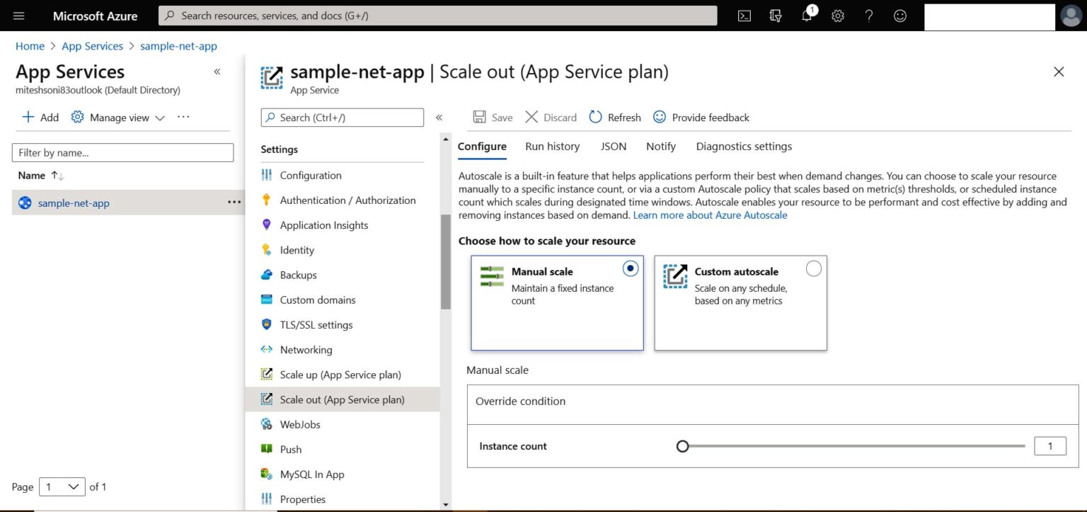Open the Push settings
1087x512 pixels.
[x=290, y=449]
